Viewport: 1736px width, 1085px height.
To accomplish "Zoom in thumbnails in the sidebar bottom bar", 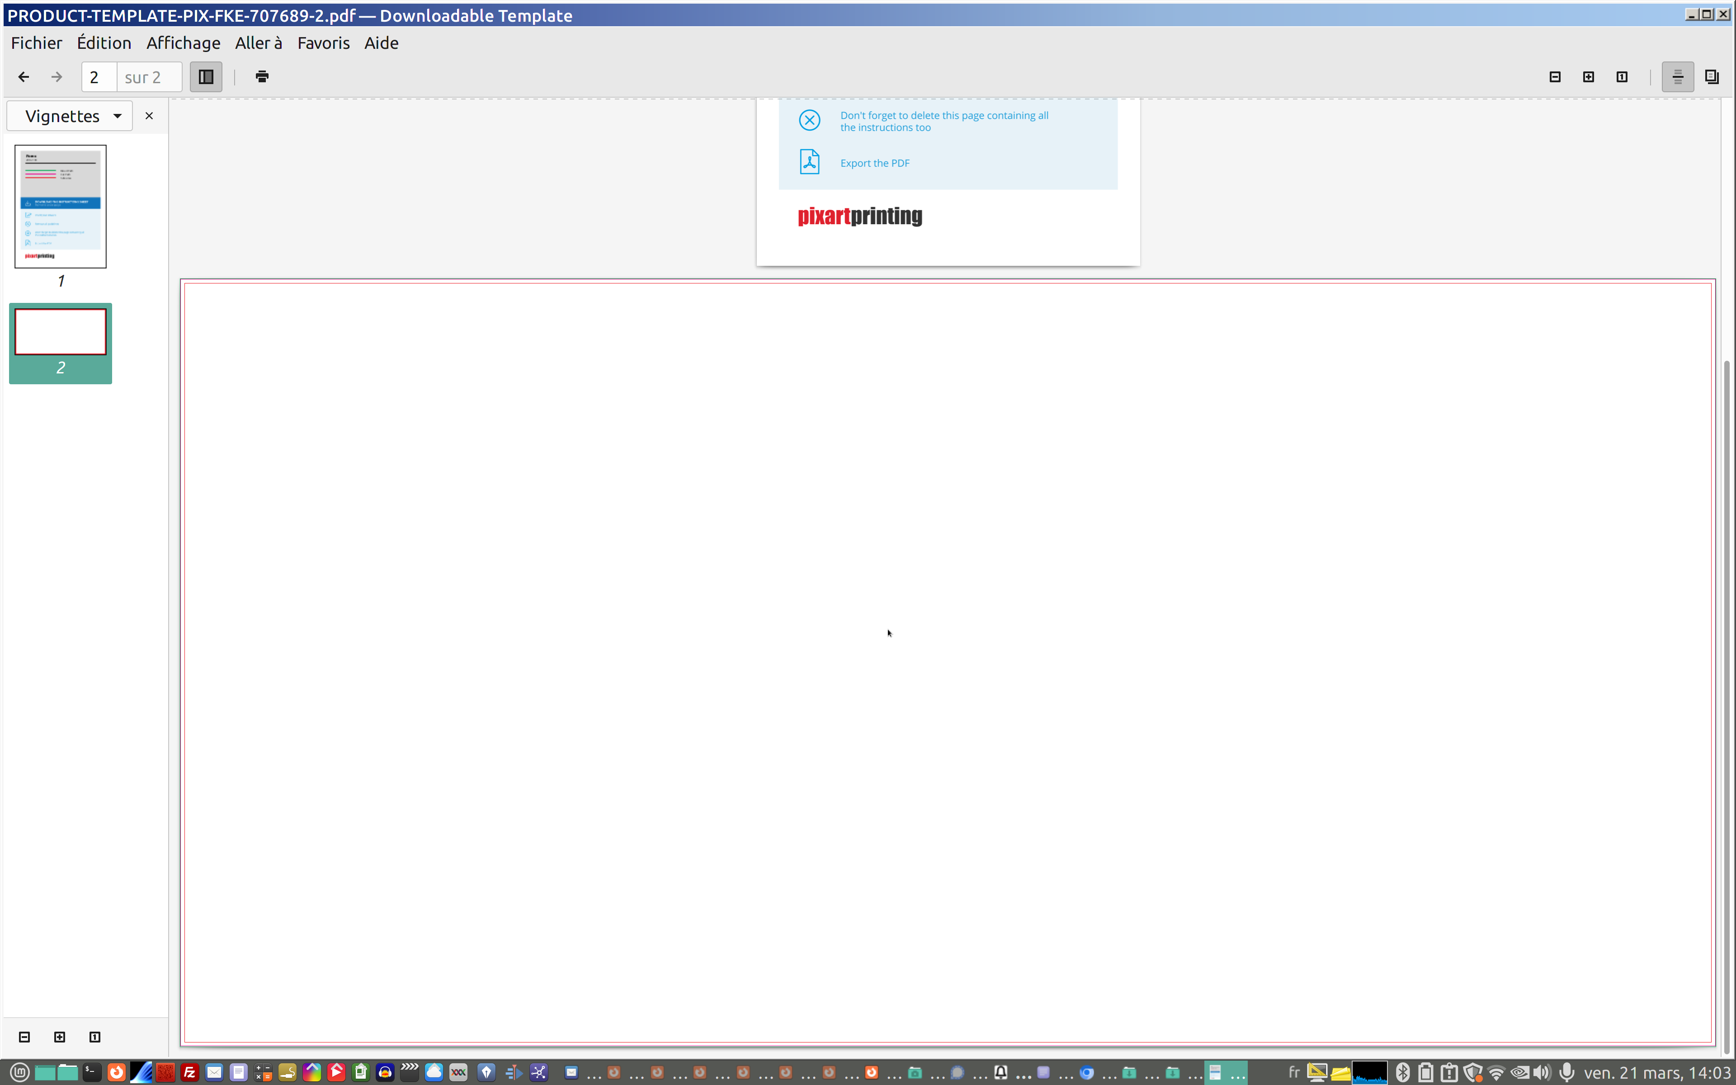I will click(x=60, y=1037).
